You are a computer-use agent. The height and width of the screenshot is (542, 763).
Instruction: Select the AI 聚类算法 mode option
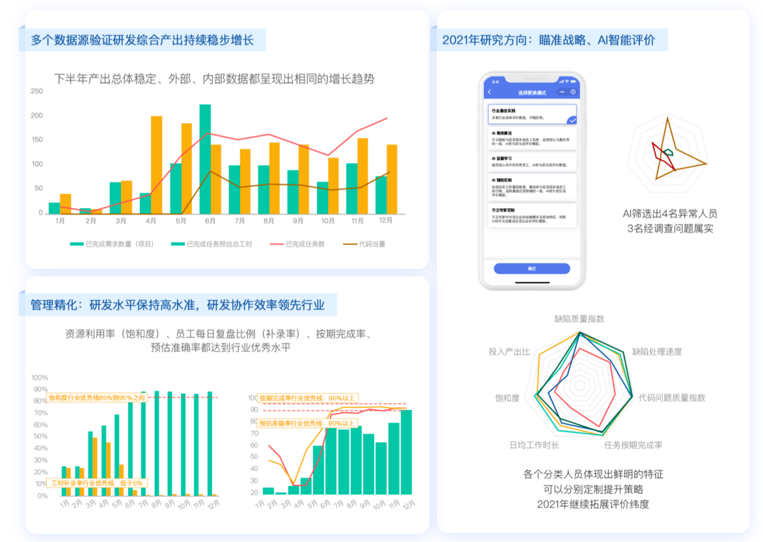click(532, 139)
